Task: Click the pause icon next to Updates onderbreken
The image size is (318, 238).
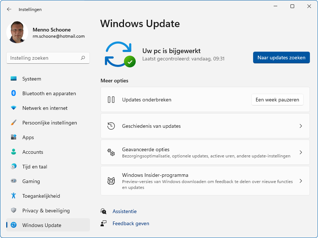Action: pos(111,100)
